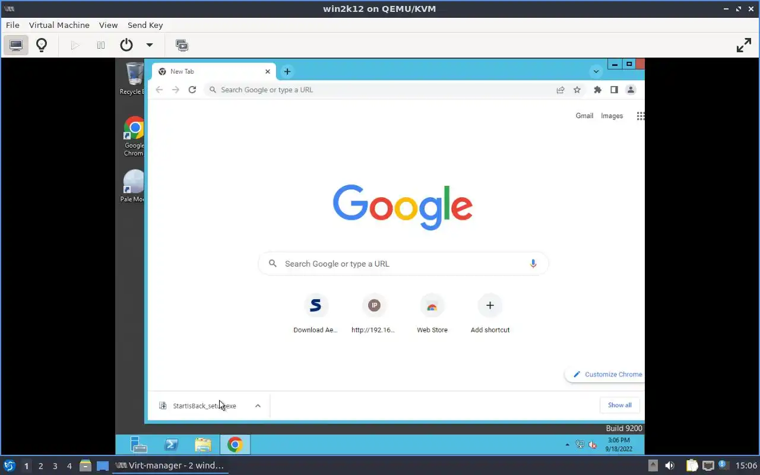Open Web Store shortcut
Screen dimensions: 760x475
pos(432,313)
